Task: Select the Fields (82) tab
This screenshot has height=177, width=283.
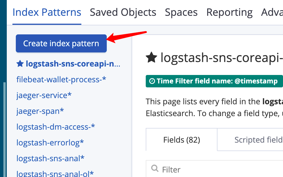Action: [x=182, y=140]
